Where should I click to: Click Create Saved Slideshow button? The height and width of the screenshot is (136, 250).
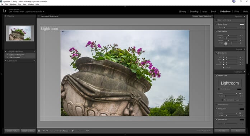(x=202, y=16)
